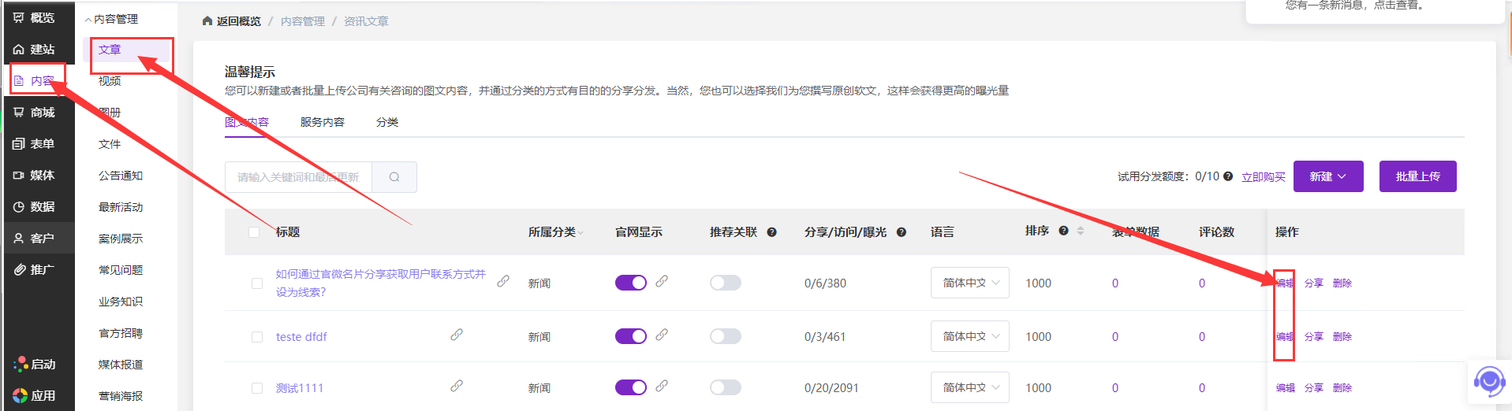This screenshot has height=411, width=1512.
Task: Click the 批量上传 button
Action: pos(1417,176)
